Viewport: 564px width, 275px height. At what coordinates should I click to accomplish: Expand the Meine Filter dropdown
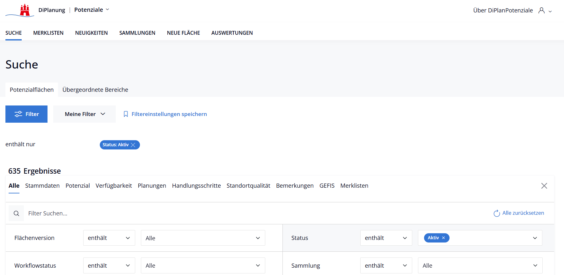tap(84, 114)
